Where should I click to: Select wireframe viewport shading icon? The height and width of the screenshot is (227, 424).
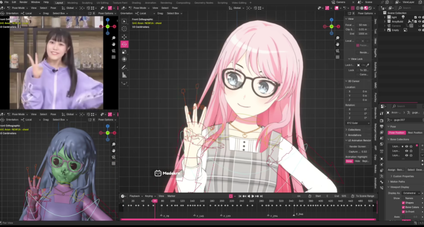358,8
